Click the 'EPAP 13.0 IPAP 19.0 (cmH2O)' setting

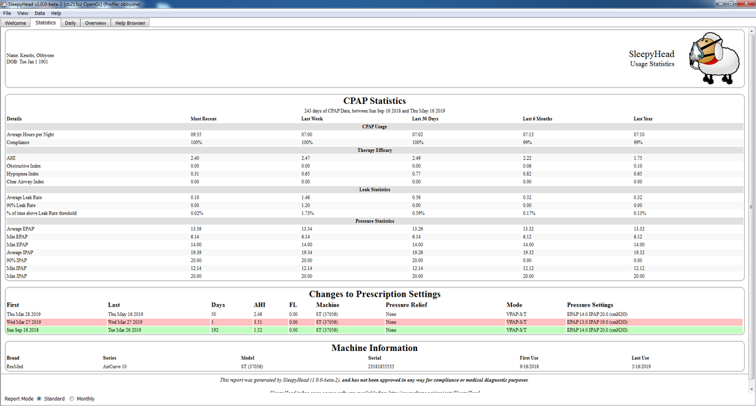598,322
